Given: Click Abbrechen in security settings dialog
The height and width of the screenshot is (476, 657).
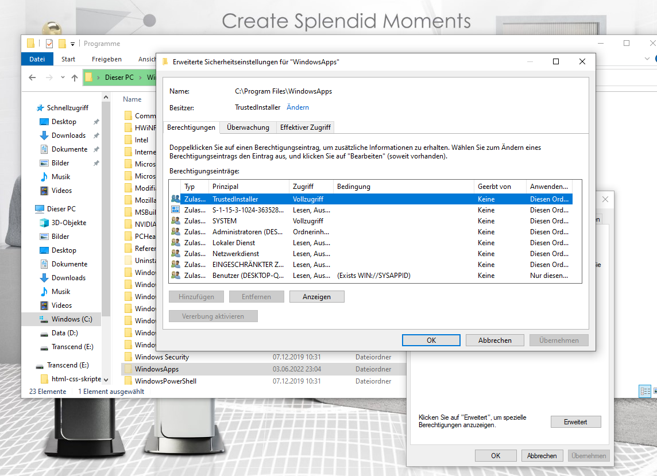Looking at the screenshot, I should pos(495,340).
